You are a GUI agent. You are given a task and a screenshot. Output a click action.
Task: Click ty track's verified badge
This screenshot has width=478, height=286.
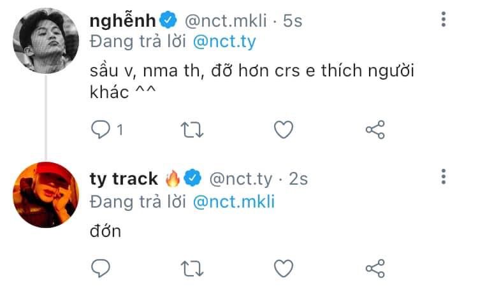[x=193, y=180]
